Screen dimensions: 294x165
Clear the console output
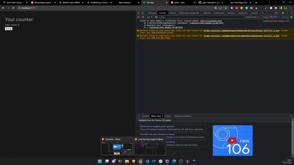click(x=143, y=17)
